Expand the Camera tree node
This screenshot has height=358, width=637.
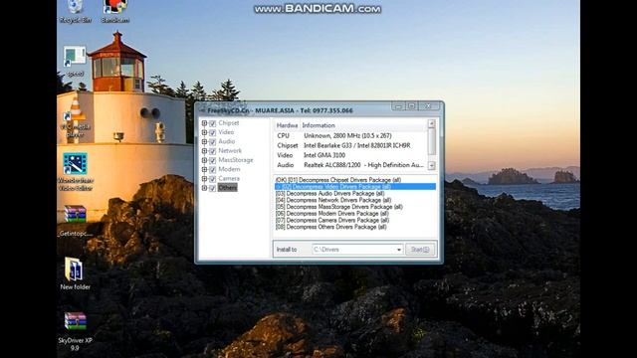click(204, 179)
